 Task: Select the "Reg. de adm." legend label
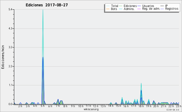[x=151, y=9]
